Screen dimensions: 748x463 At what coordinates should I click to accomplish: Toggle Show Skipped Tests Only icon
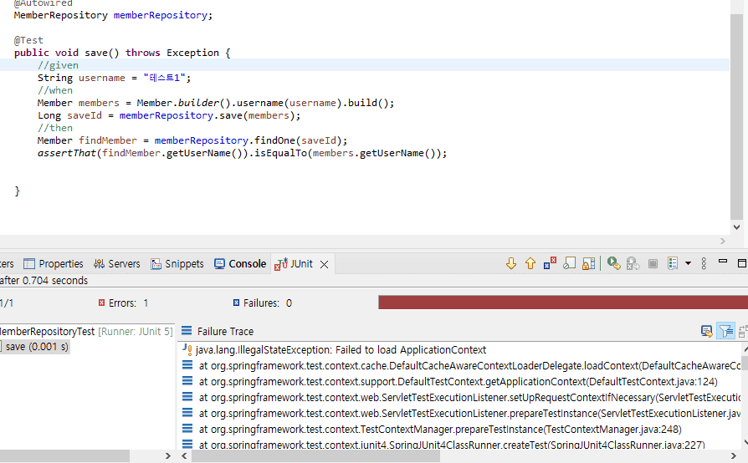tap(569, 263)
